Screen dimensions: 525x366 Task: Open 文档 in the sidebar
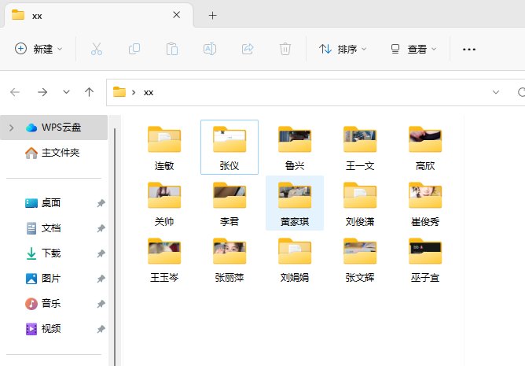[53, 228]
